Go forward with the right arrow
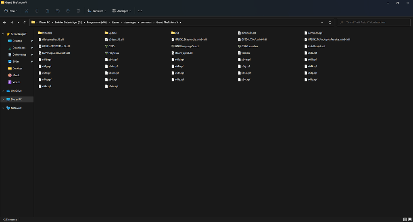413x222 pixels. click(12, 23)
